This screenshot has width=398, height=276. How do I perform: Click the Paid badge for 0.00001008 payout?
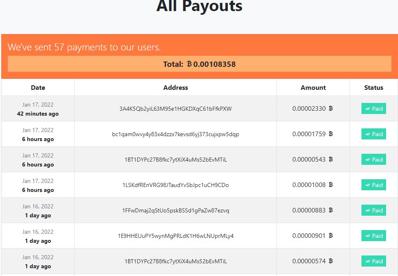pos(374,185)
